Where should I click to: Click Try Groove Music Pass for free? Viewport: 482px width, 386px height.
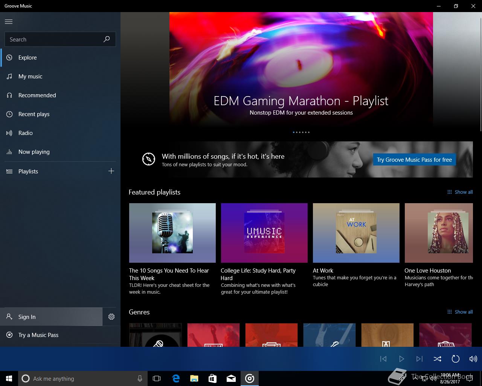tap(414, 159)
